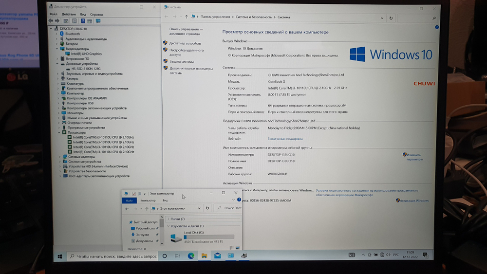Open Дополнительные параметры системы link
This screenshot has height=274, width=487.
click(x=191, y=71)
